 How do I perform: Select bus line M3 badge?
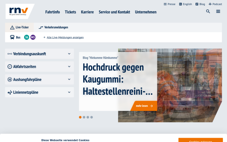click(x=33, y=37)
